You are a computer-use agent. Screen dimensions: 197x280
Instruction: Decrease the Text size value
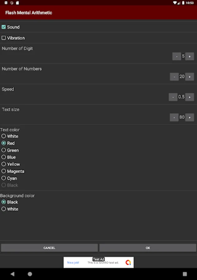pyautogui.click(x=174, y=117)
